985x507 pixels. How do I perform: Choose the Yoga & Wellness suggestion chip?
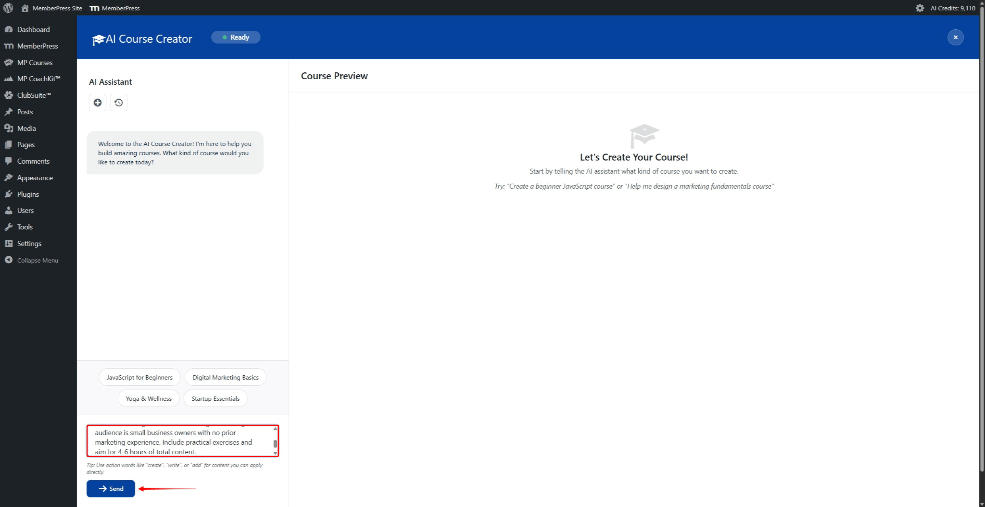point(148,398)
